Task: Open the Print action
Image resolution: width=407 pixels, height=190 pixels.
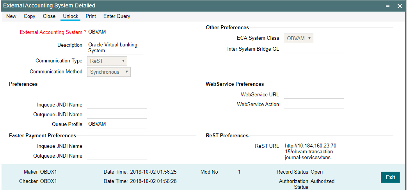Action: (91, 16)
